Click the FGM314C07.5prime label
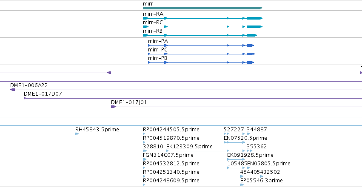 pos(168,155)
